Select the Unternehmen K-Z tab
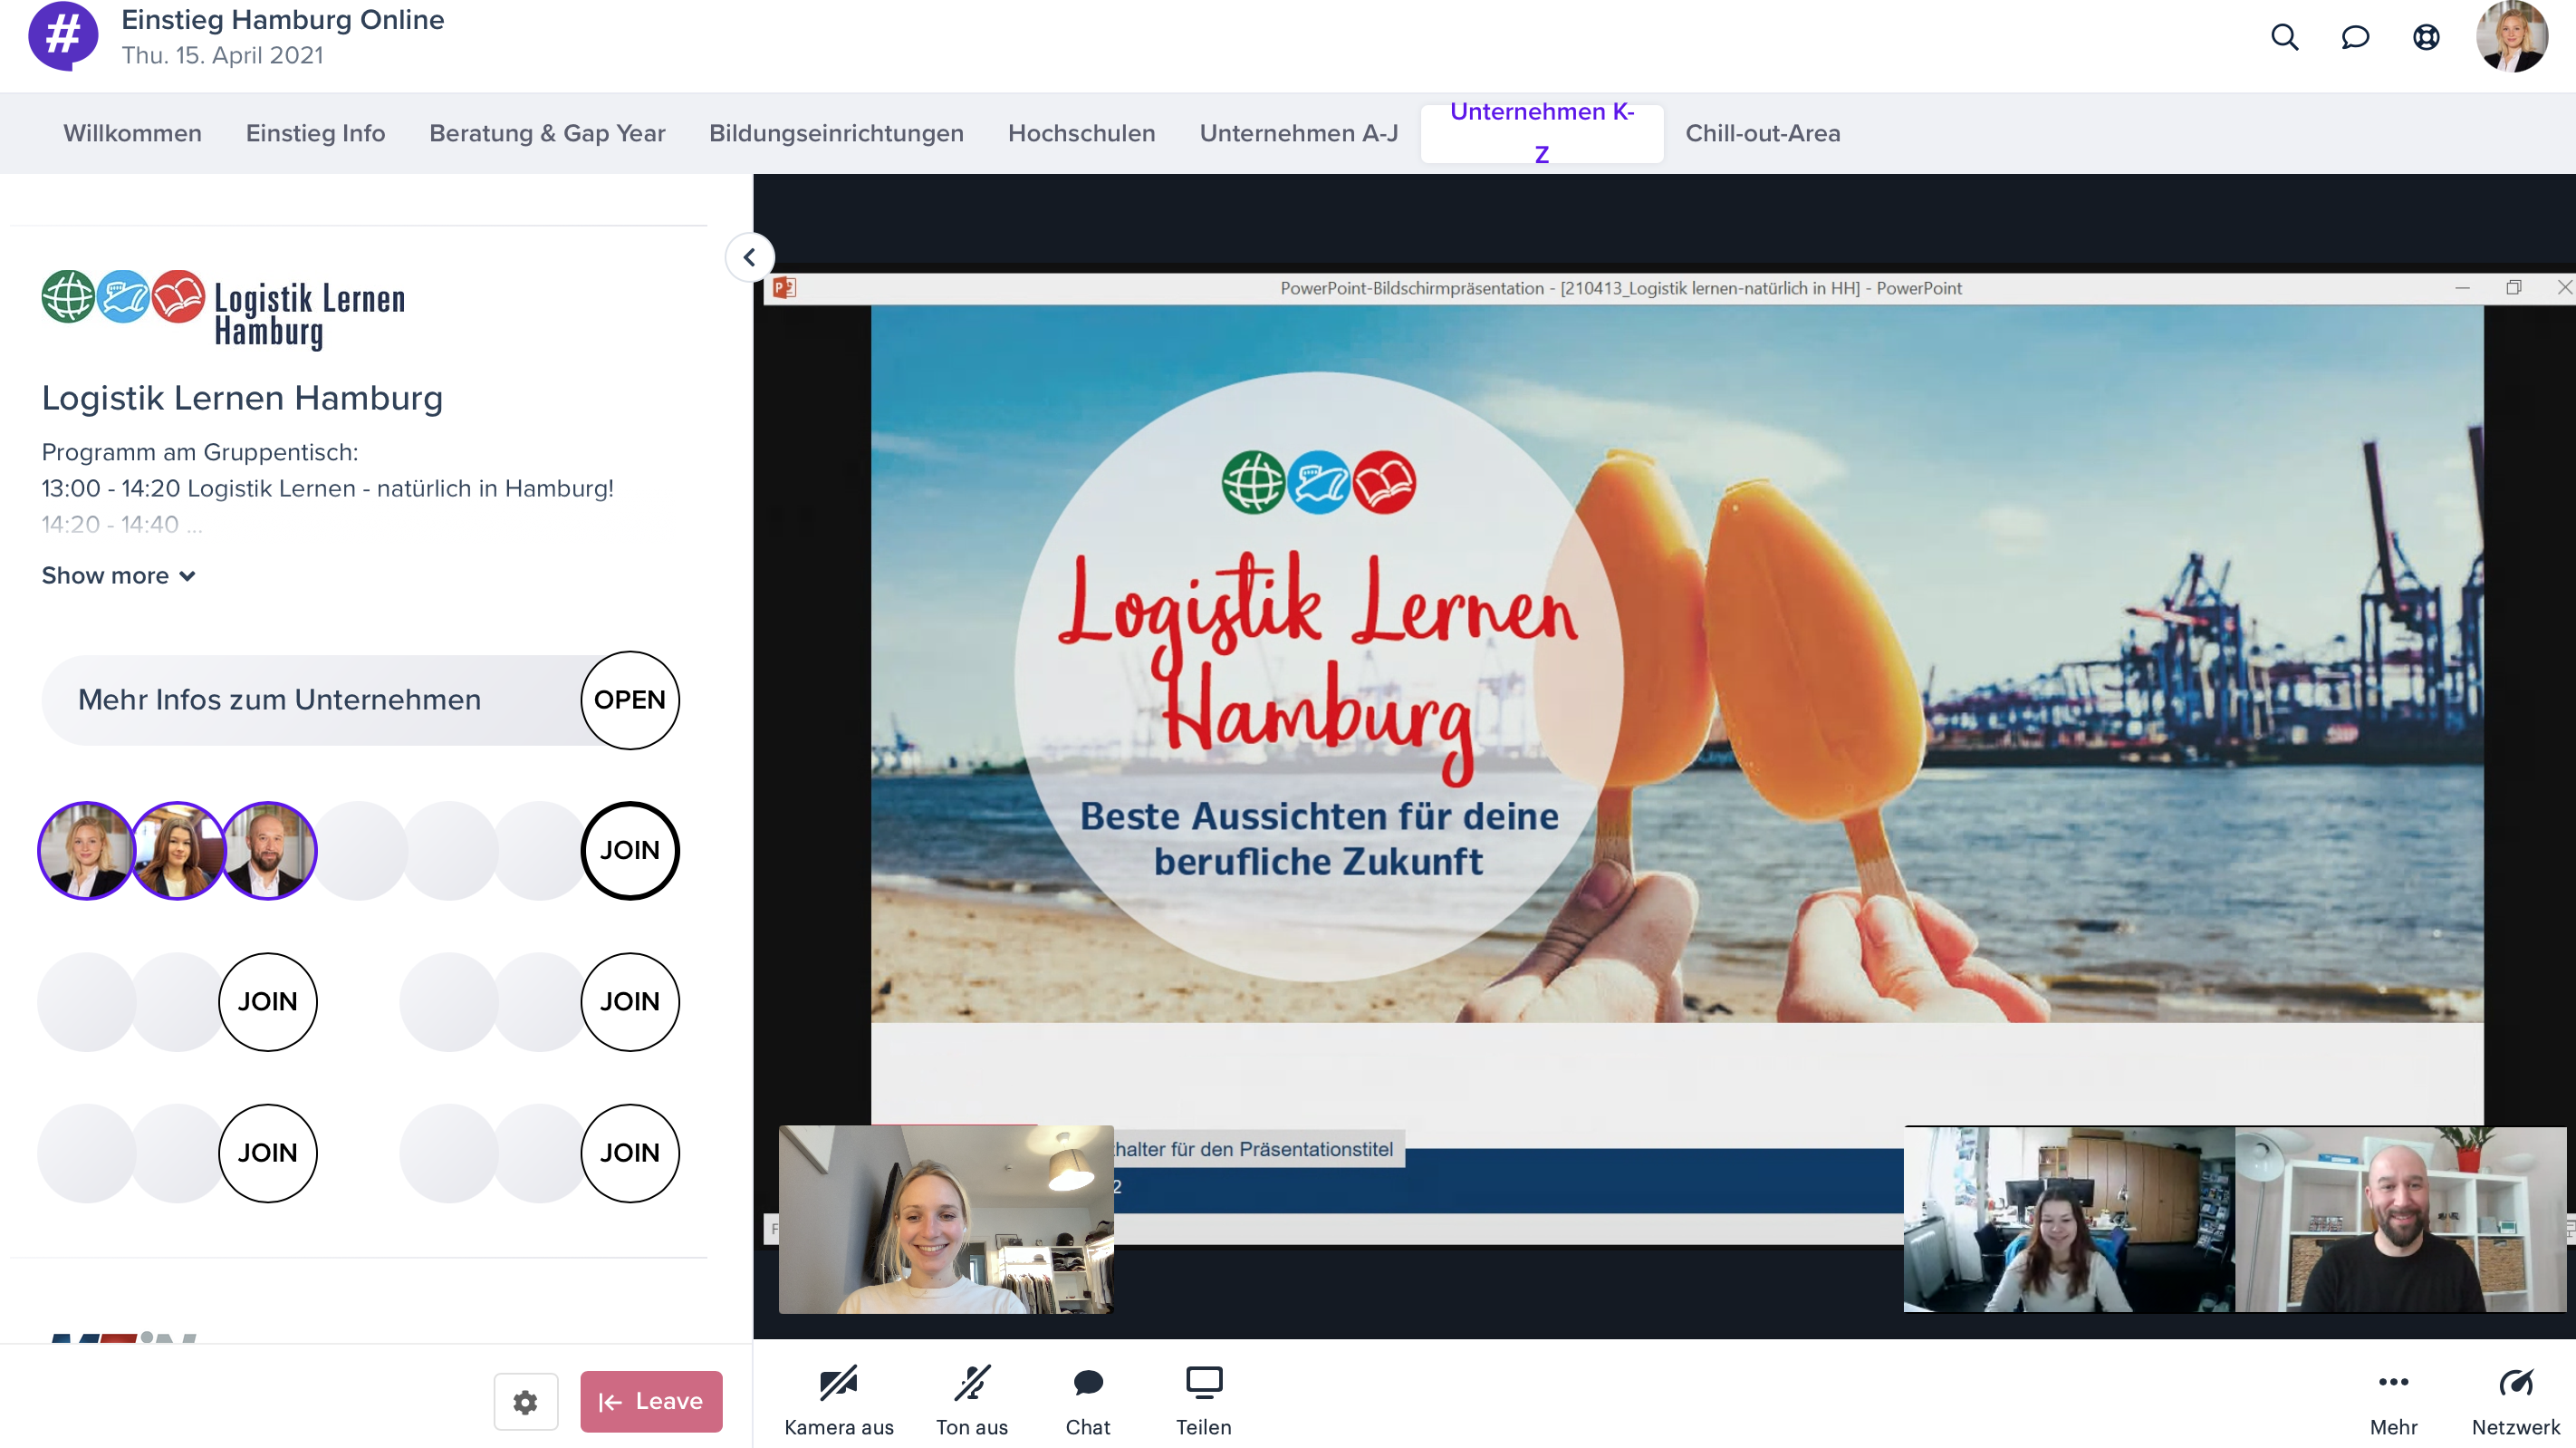Image resolution: width=2576 pixels, height=1448 pixels. (1542, 133)
